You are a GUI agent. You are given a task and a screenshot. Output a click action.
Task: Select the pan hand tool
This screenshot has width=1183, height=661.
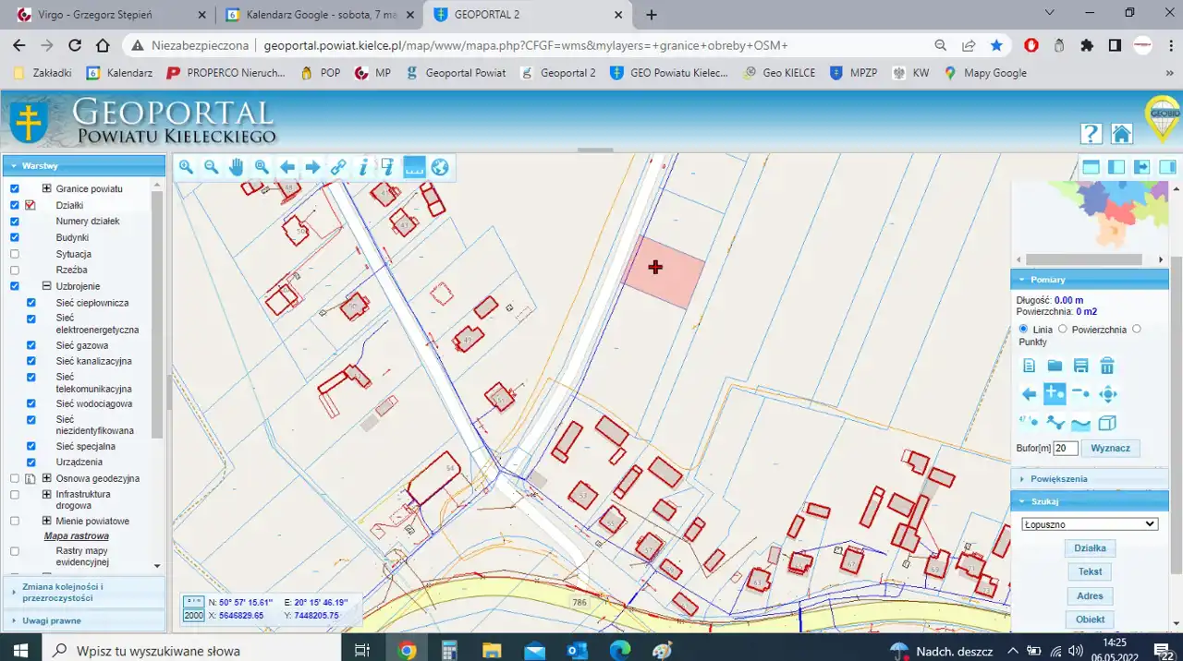point(237,167)
